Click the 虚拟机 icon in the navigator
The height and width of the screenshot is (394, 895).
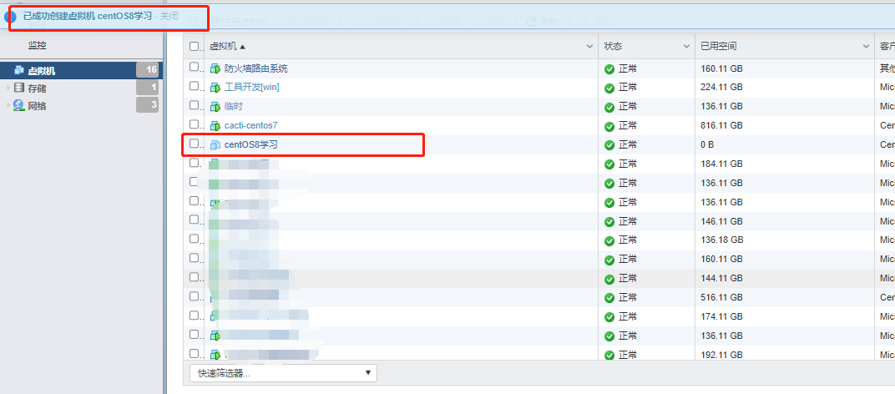(19, 71)
